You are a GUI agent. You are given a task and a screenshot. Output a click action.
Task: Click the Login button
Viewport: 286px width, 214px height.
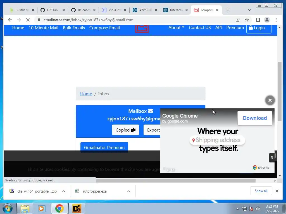(259, 29)
